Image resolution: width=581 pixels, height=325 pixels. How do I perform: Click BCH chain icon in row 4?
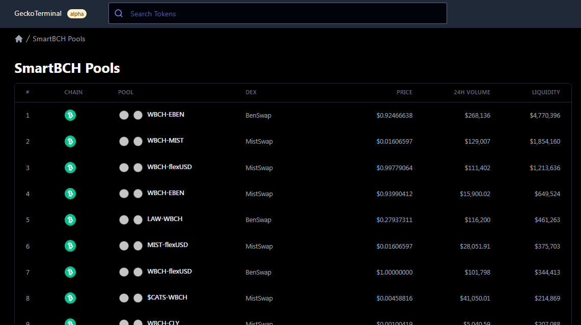point(70,194)
